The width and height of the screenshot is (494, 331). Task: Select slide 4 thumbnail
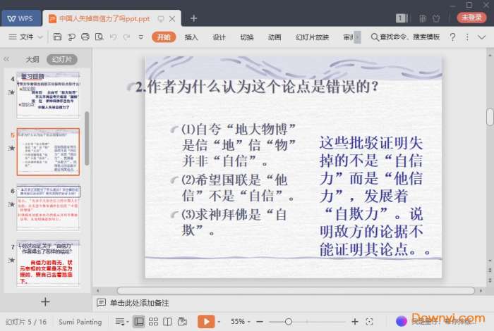tap(48, 95)
